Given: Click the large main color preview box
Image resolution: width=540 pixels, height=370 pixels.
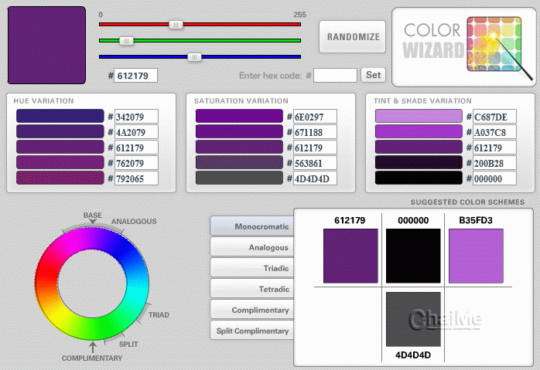Looking at the screenshot, I should pyautogui.click(x=46, y=46).
